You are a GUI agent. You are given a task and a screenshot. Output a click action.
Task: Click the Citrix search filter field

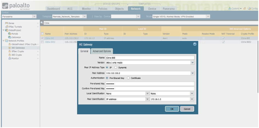pyautogui.click(x=151, y=23)
